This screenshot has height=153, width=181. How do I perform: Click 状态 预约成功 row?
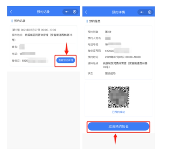(x=102, y=73)
